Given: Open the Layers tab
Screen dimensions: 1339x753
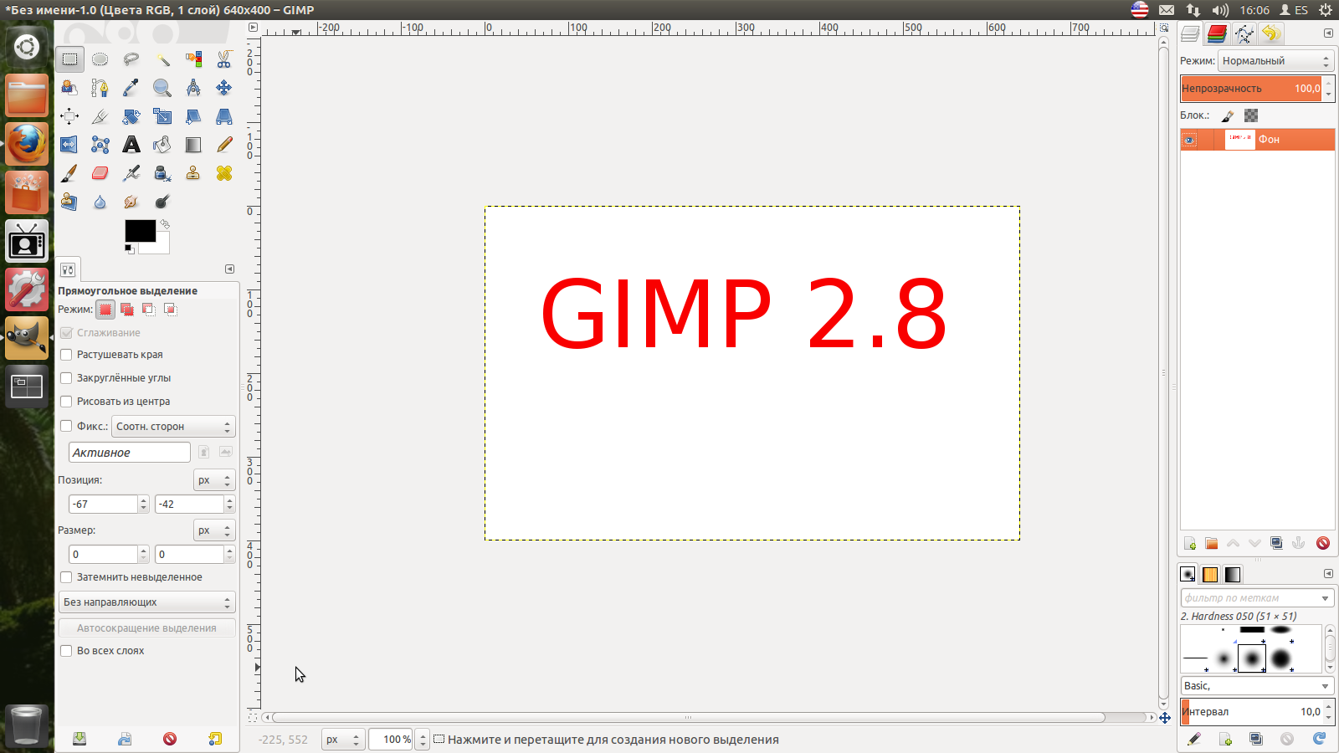Looking at the screenshot, I should [1190, 33].
